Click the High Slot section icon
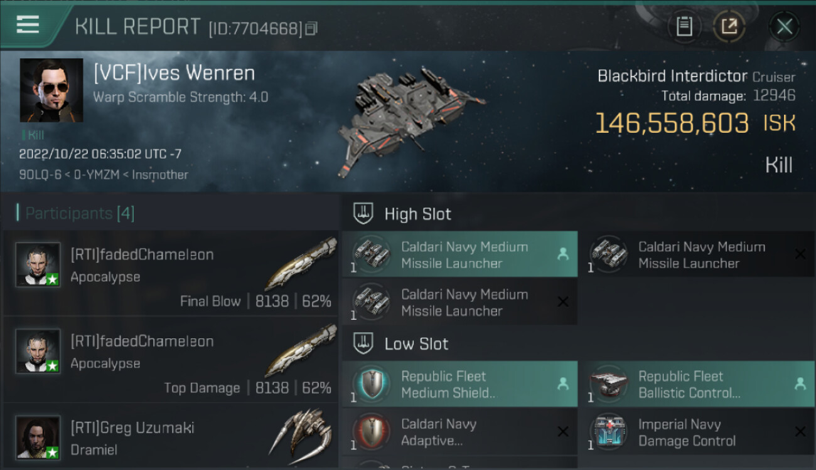 coord(364,214)
